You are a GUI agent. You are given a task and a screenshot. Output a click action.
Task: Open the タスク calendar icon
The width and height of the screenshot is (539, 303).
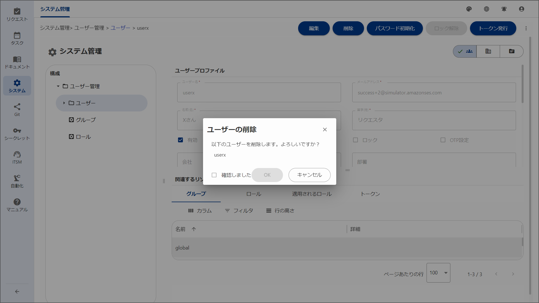(x=17, y=38)
